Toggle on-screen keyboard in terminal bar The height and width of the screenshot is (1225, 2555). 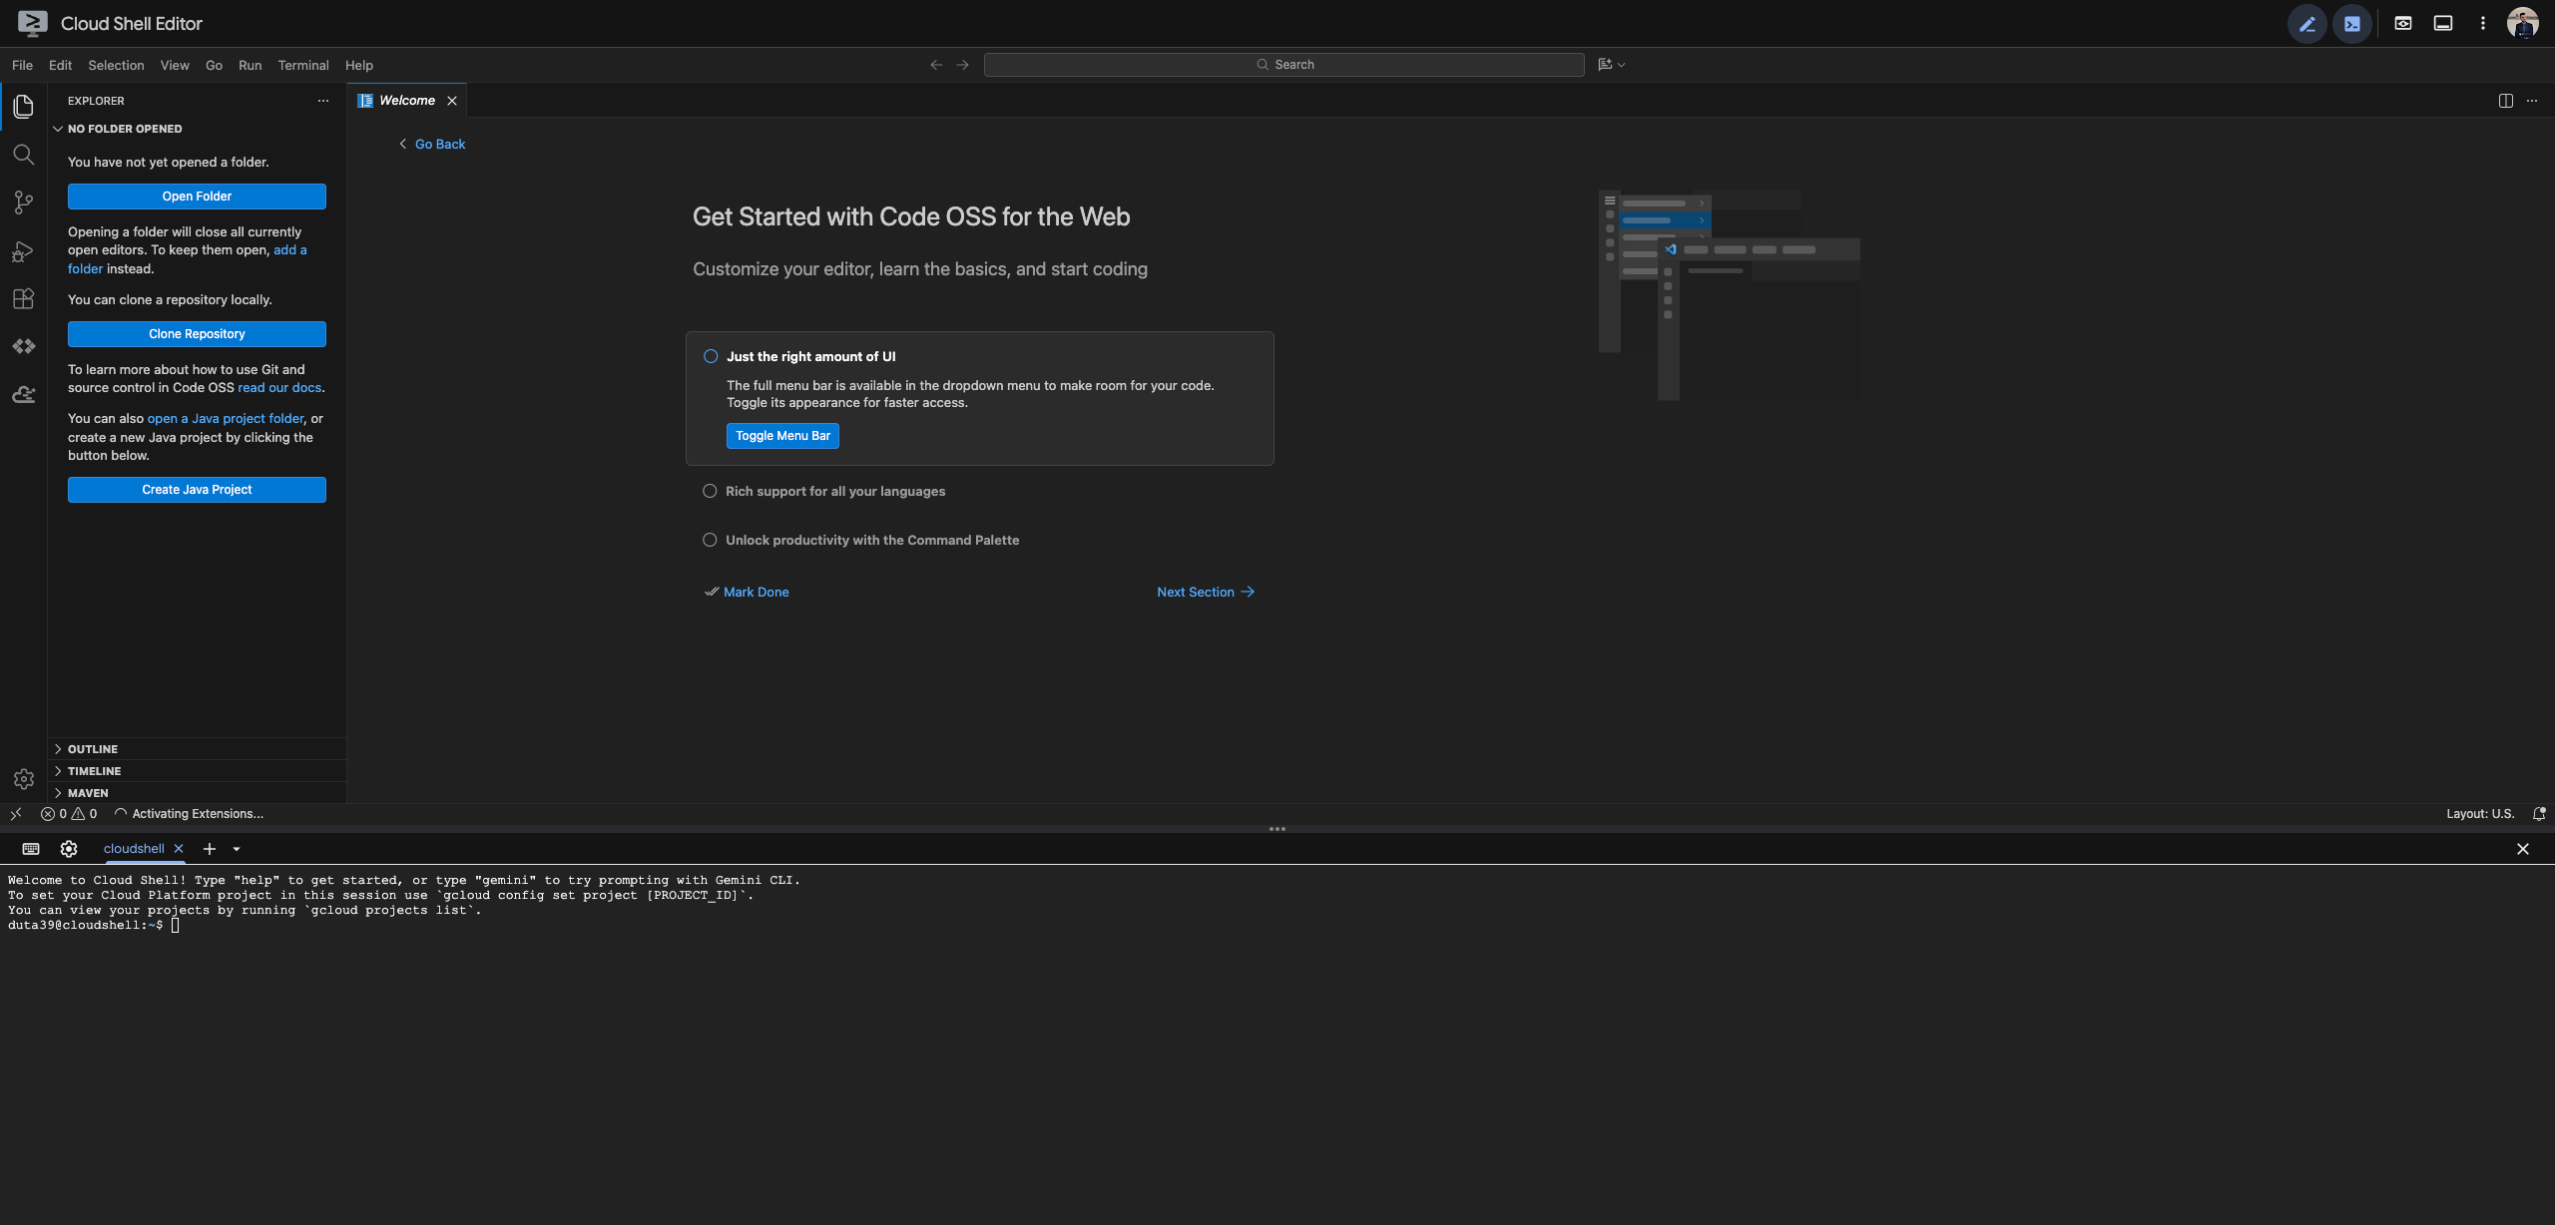[x=30, y=849]
